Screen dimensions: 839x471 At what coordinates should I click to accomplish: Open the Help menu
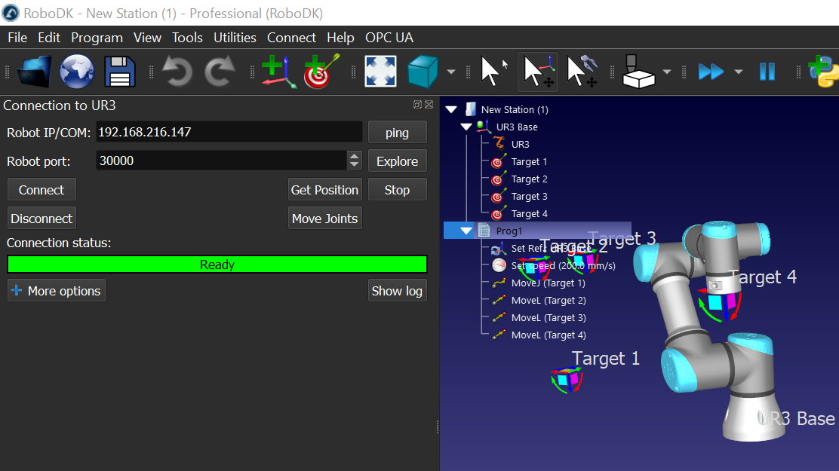point(340,38)
